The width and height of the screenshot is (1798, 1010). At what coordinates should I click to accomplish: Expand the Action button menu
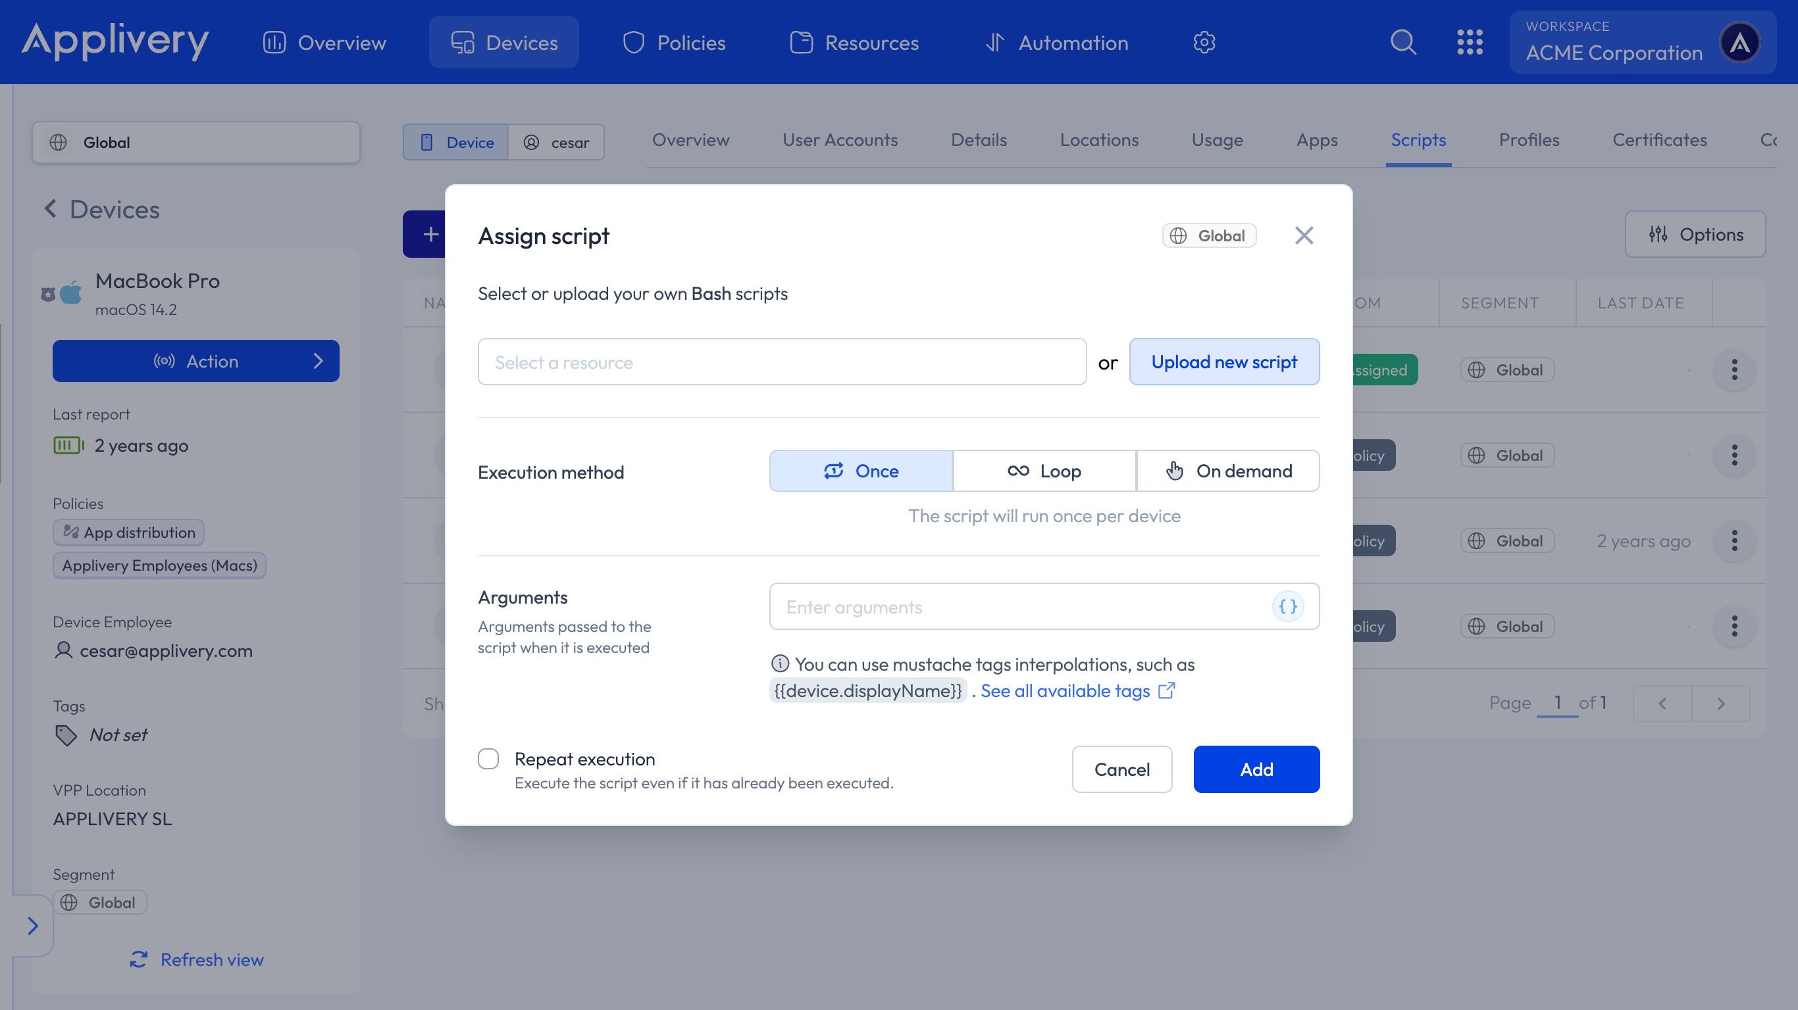(195, 360)
